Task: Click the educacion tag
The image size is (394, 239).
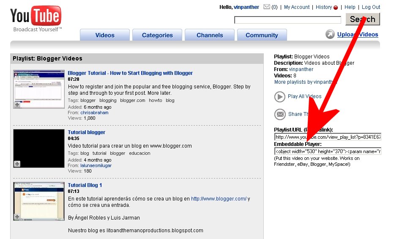Action: pyautogui.click(x=140, y=153)
